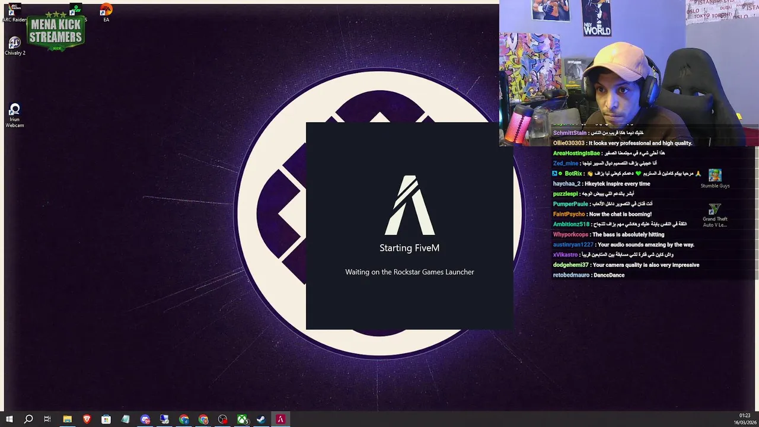Click the username 'Ambitionz518' in chat
The height and width of the screenshot is (427, 759).
pyautogui.click(x=571, y=224)
